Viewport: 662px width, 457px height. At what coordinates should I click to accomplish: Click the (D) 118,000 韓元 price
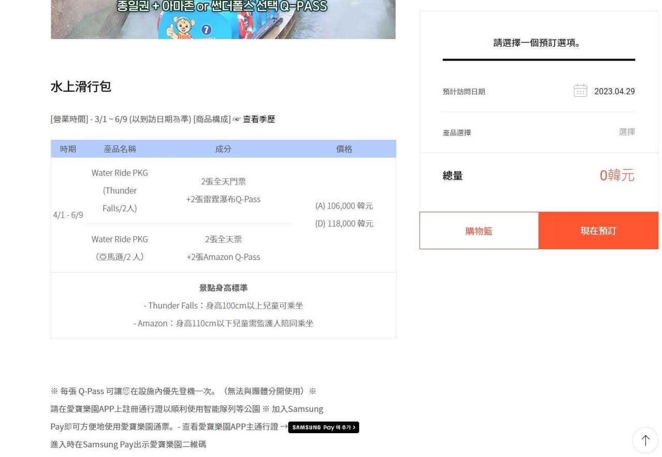click(x=344, y=224)
